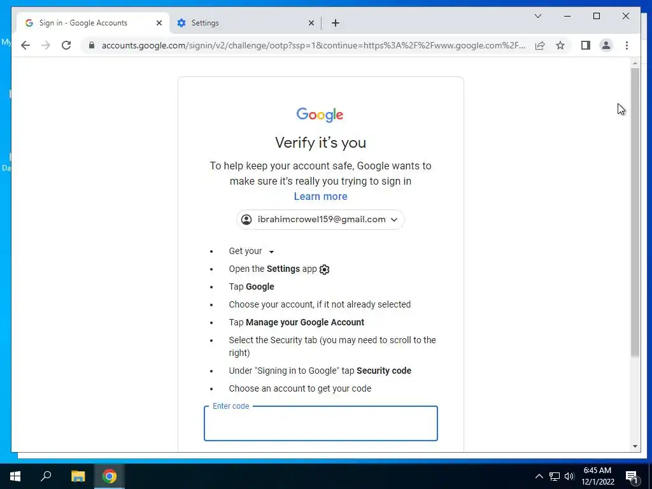Open the Chrome profile avatar

pyautogui.click(x=606, y=45)
